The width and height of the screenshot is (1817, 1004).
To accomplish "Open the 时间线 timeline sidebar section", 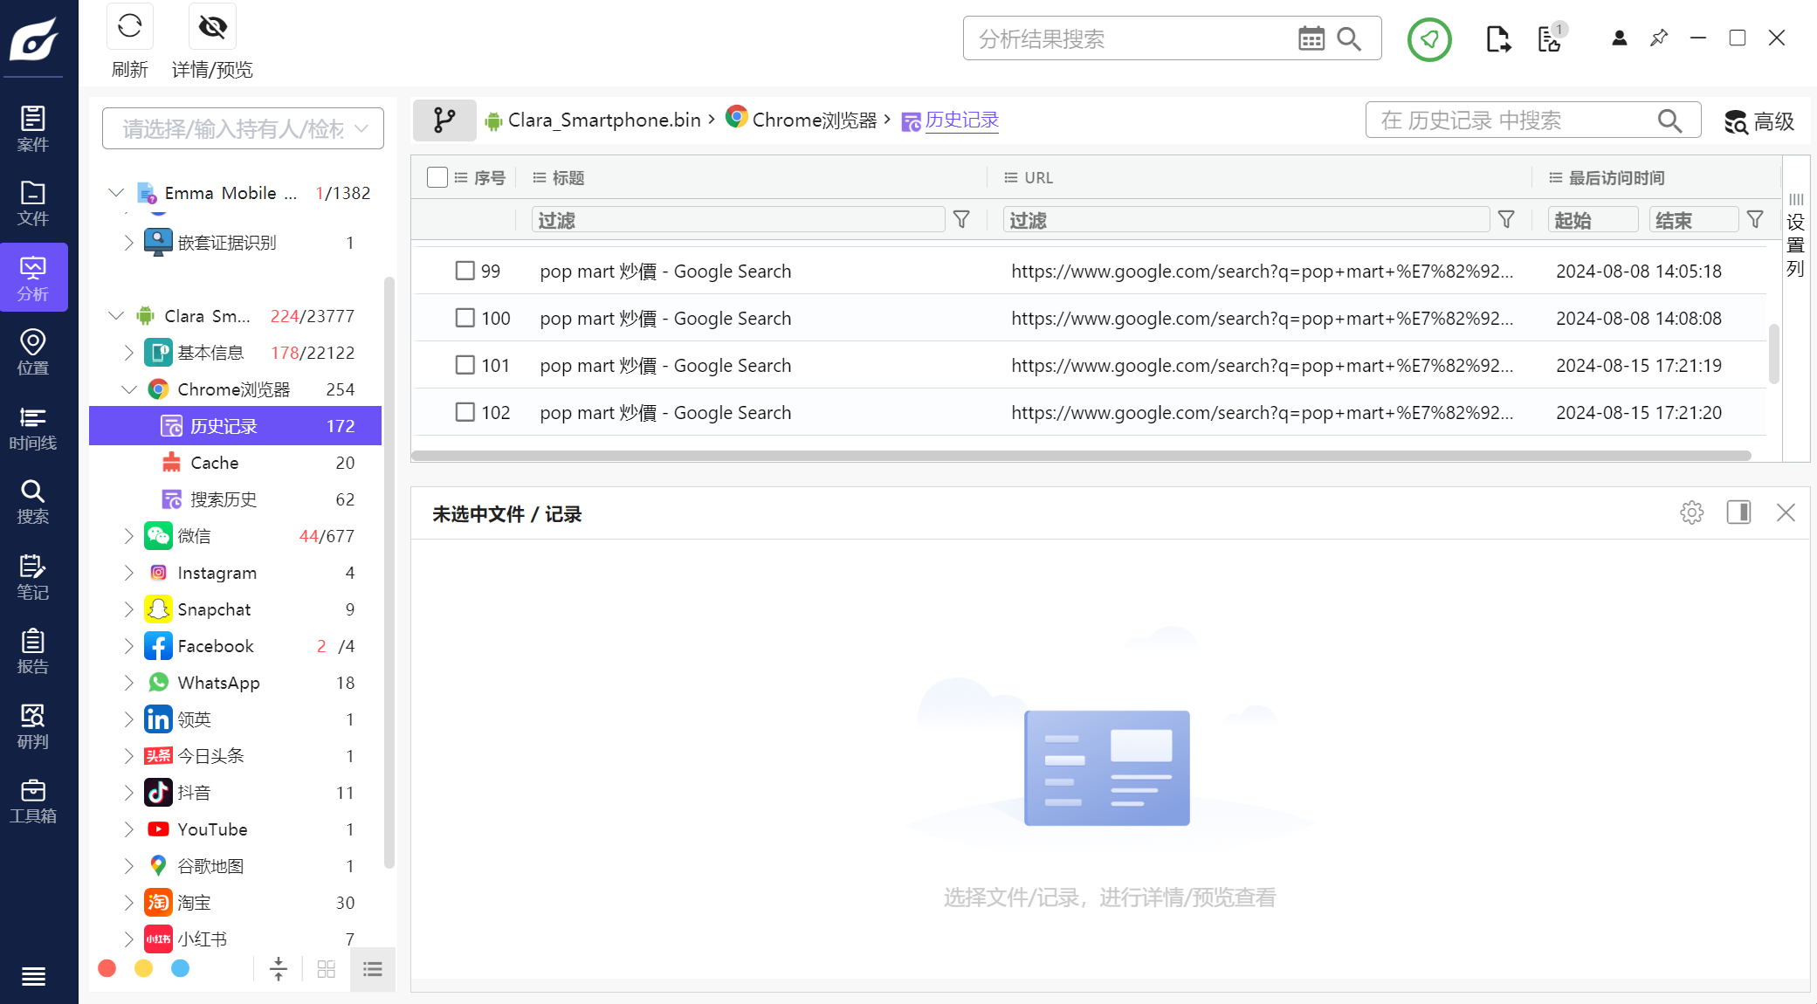I will (x=33, y=428).
